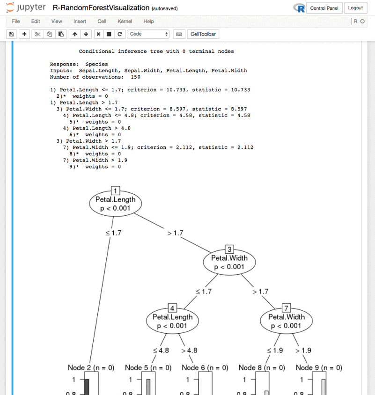Open the Kernel menu

pyautogui.click(x=125, y=21)
